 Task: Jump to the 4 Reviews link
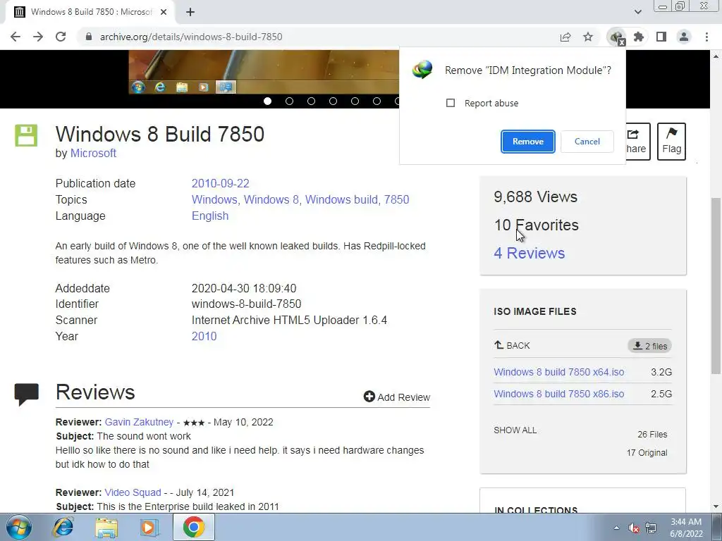(530, 253)
